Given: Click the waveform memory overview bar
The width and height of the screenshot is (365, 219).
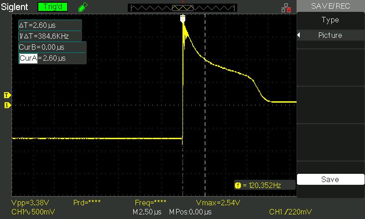Looking at the screenshot, I should coord(182,8).
